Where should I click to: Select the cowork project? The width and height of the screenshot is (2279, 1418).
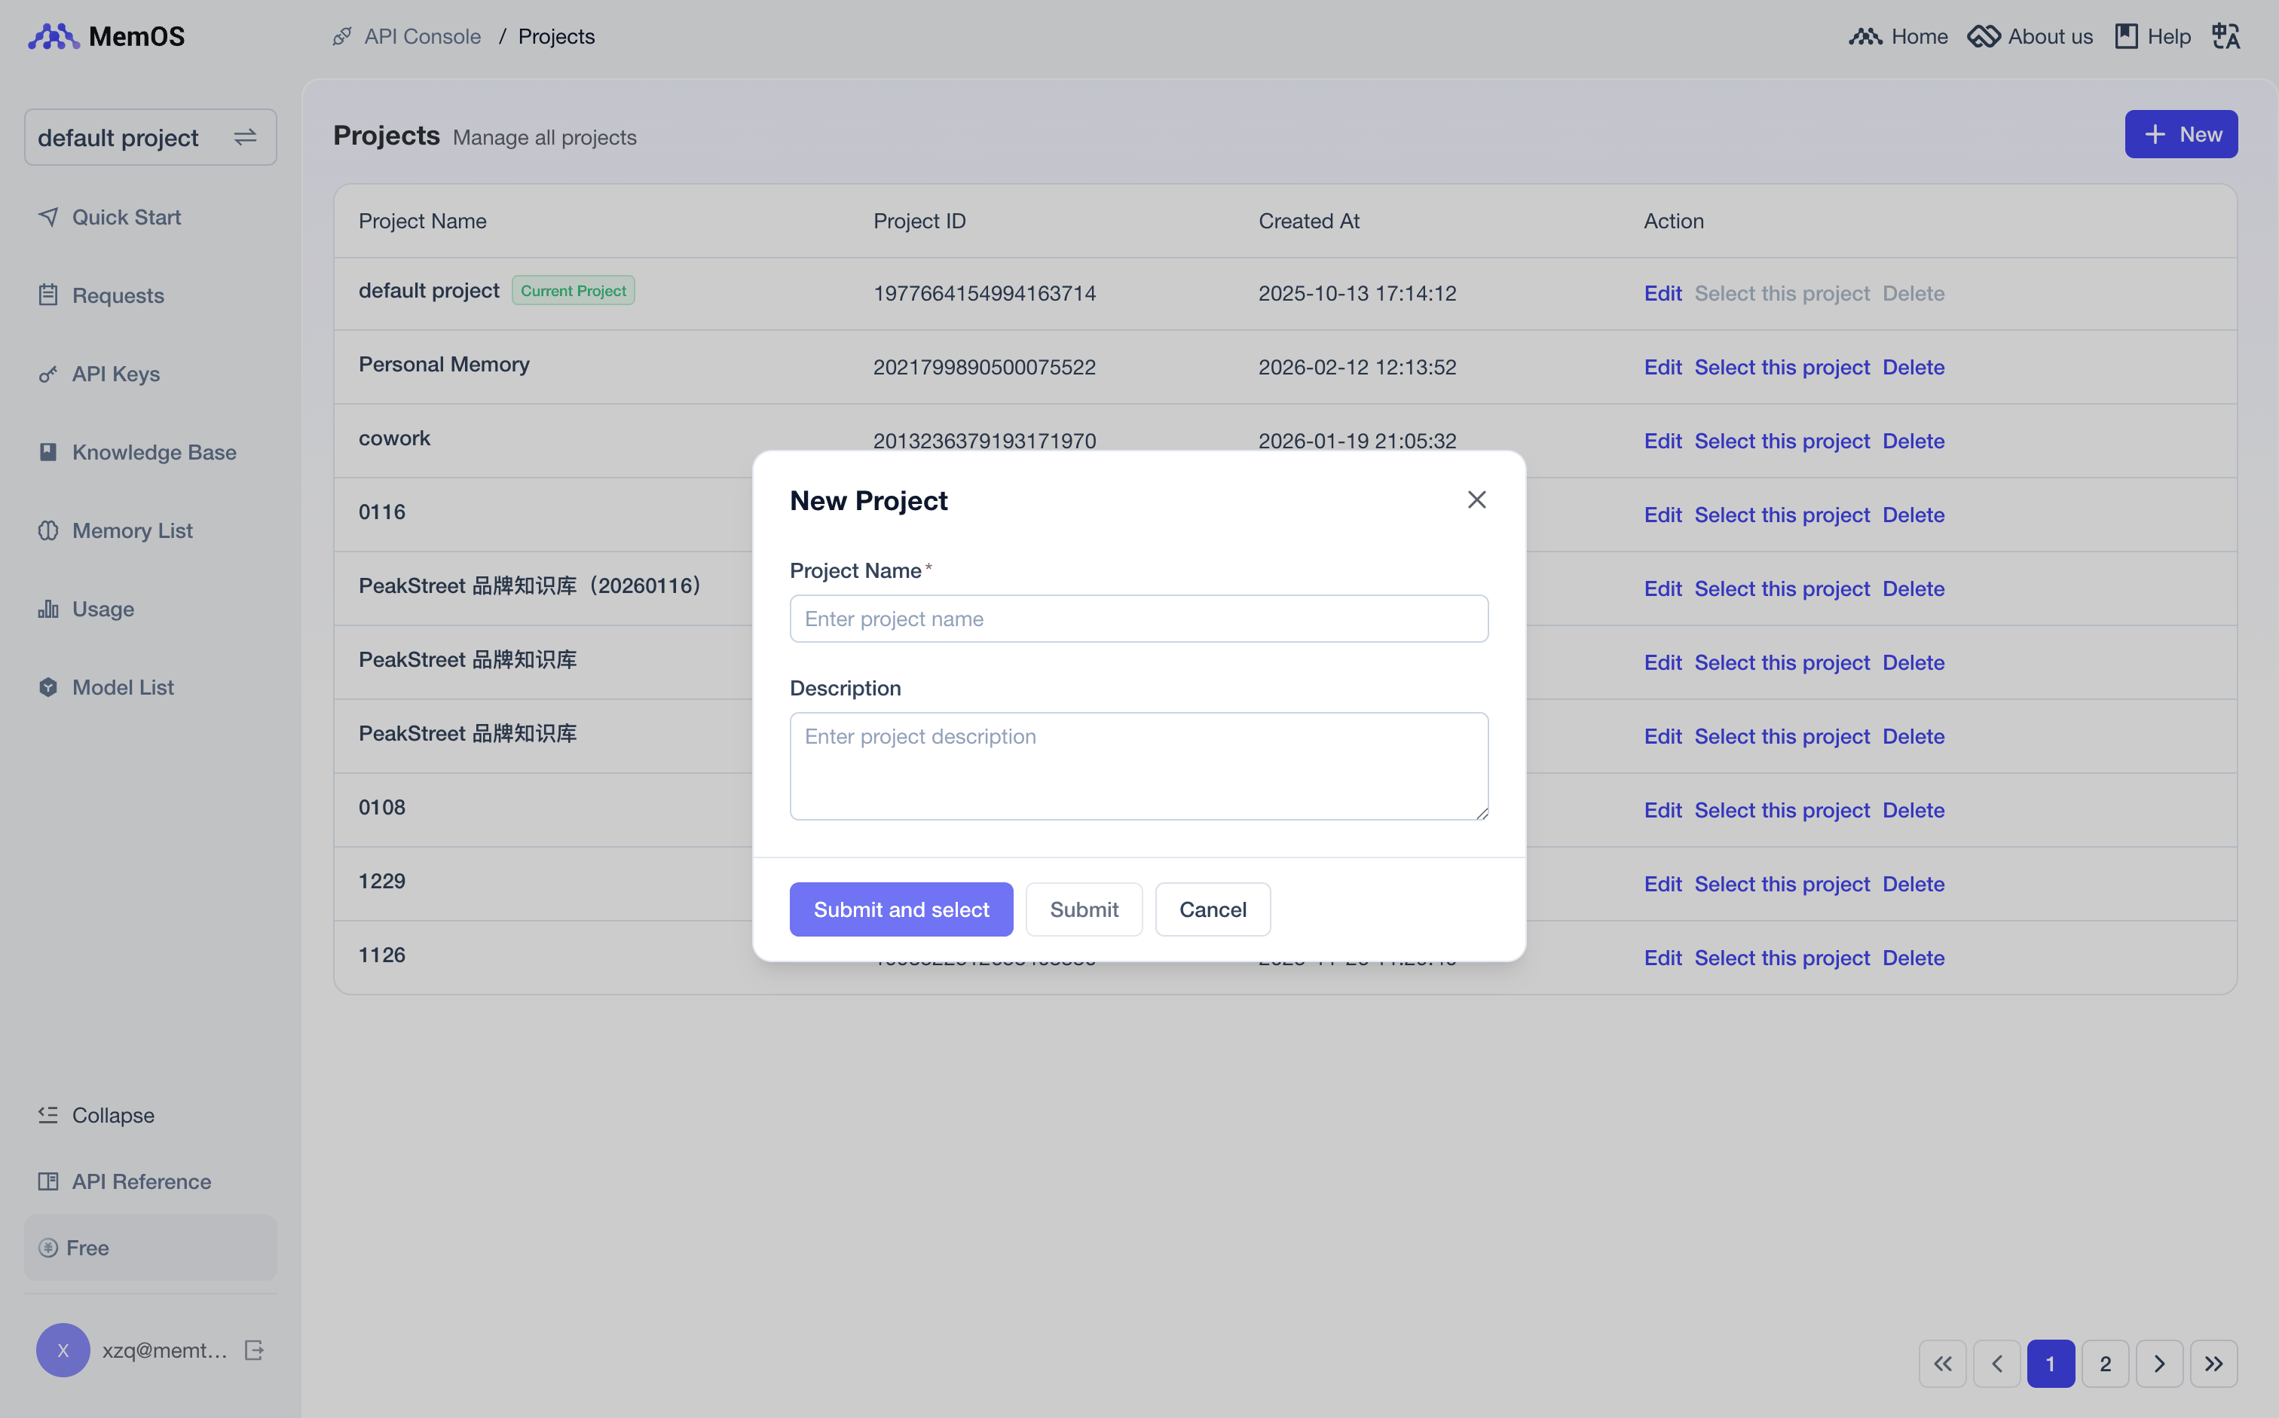pos(1782,441)
